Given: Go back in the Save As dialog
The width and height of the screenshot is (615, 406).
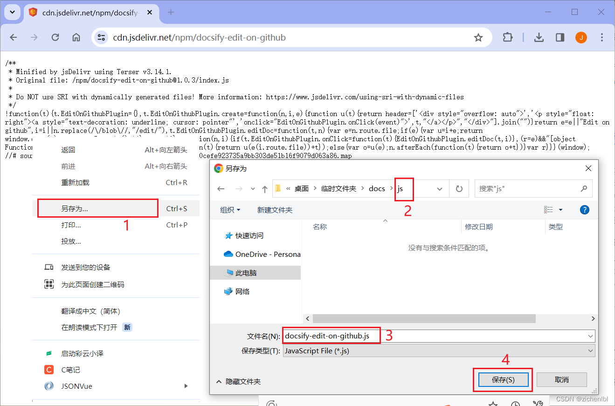Looking at the screenshot, I should point(221,189).
